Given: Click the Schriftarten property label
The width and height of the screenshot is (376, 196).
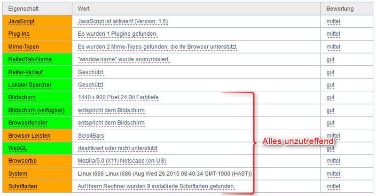Looking at the screenshot, I should point(25,187).
